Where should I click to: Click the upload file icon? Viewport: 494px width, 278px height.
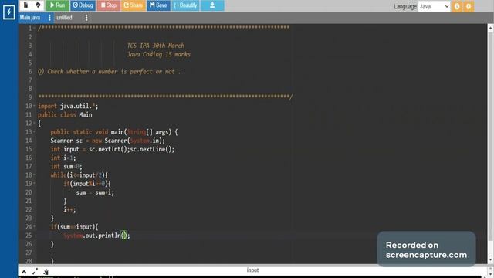[38, 5]
